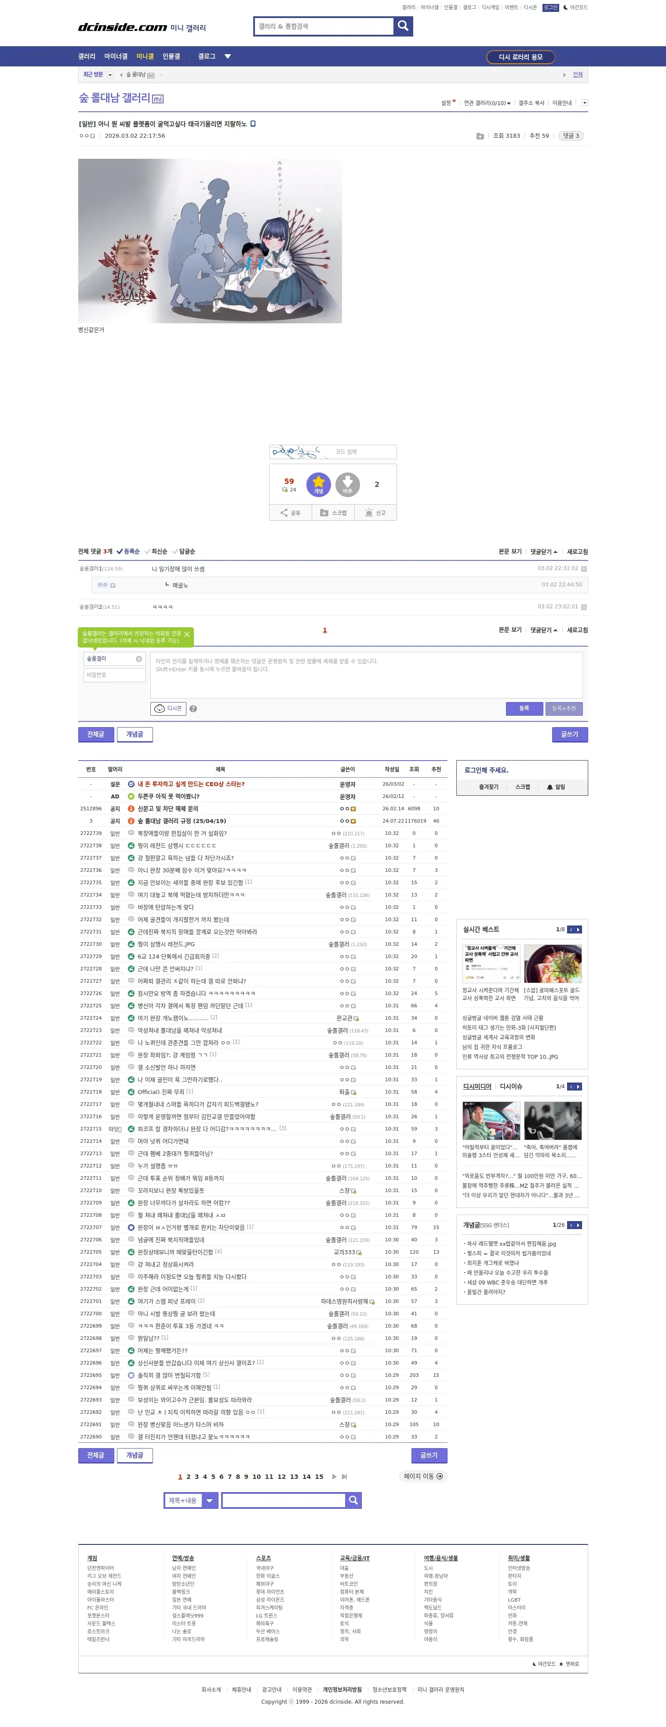Toggle 댓글닫기 below the comments

click(x=543, y=630)
